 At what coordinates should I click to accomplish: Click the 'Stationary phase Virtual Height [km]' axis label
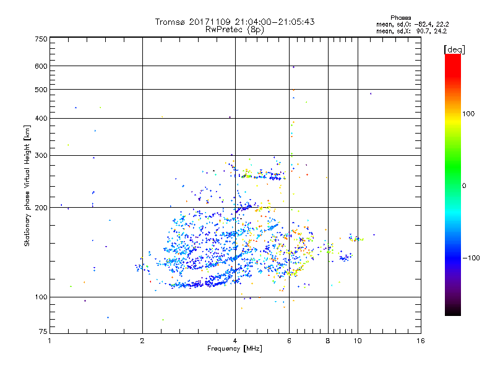[x=27, y=186]
